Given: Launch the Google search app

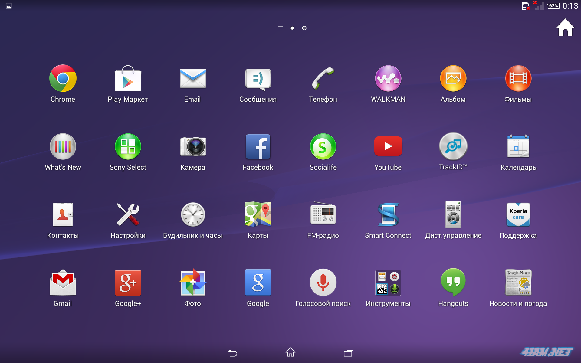Looking at the screenshot, I should pyautogui.click(x=258, y=283).
